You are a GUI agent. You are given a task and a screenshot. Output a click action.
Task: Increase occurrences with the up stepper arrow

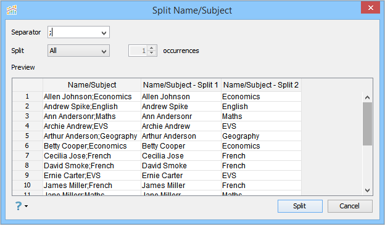click(152, 48)
